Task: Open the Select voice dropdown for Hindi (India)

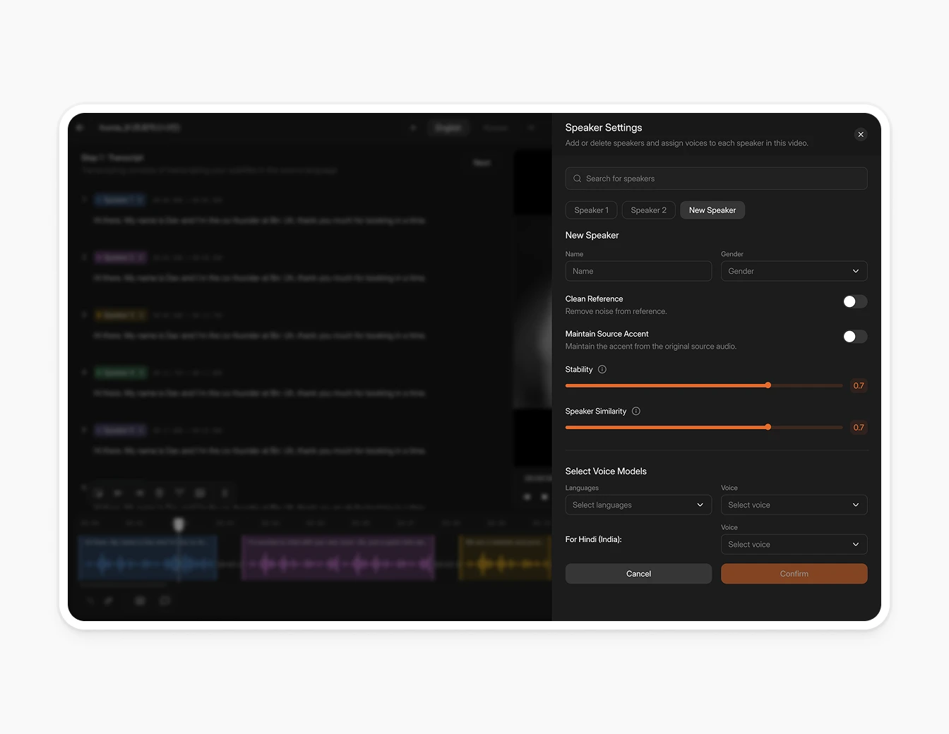Action: (x=794, y=544)
